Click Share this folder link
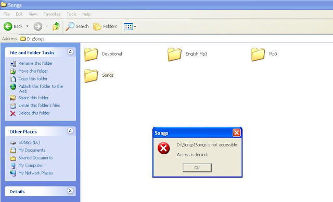 tap(33, 98)
